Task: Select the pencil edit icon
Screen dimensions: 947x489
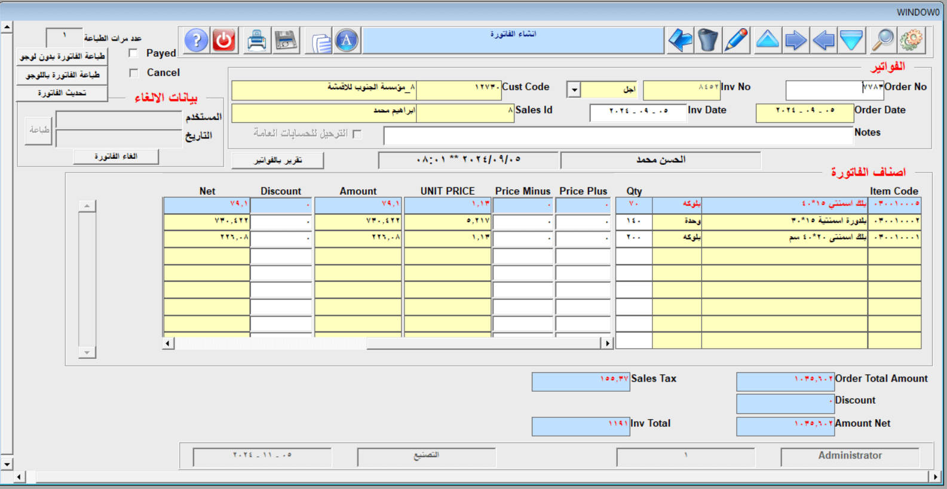Action: (x=736, y=41)
